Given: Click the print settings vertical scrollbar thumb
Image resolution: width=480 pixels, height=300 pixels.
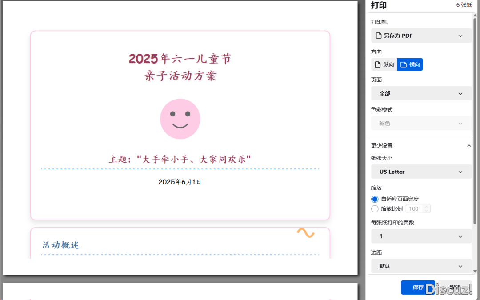Looking at the screenshot, I should coord(475,120).
